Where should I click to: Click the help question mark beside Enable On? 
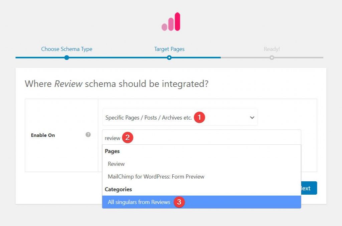point(88,135)
